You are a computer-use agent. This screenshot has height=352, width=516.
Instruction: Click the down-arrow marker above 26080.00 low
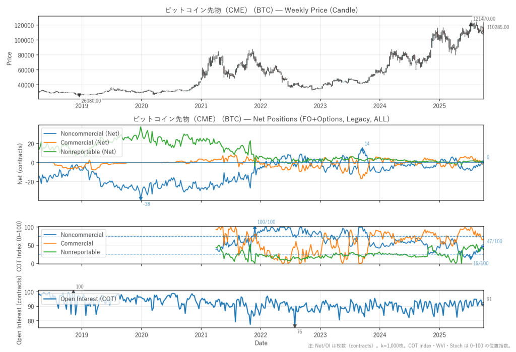click(x=80, y=95)
